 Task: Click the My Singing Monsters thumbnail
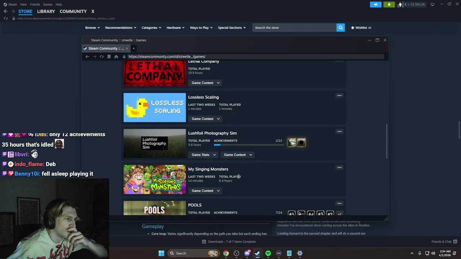155,180
